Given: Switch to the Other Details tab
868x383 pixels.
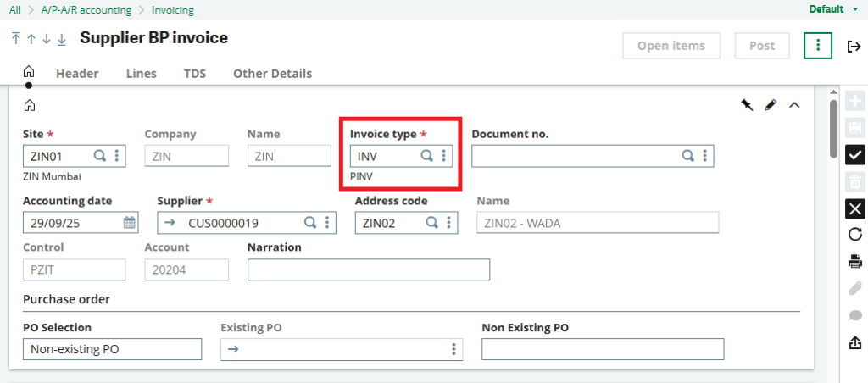Looking at the screenshot, I should [272, 74].
